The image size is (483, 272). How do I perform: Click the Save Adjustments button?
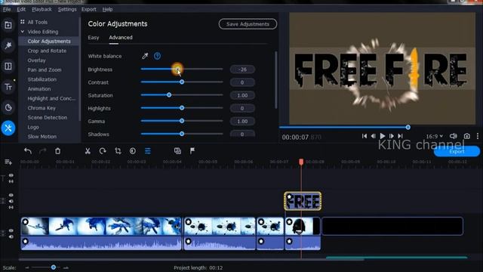248,24
